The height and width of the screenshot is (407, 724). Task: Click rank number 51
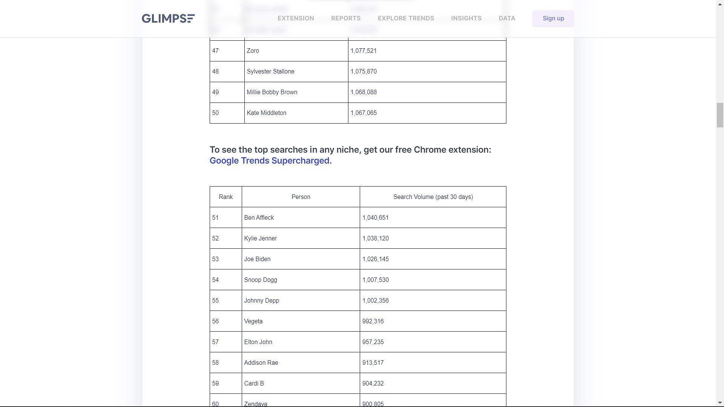tap(215, 217)
